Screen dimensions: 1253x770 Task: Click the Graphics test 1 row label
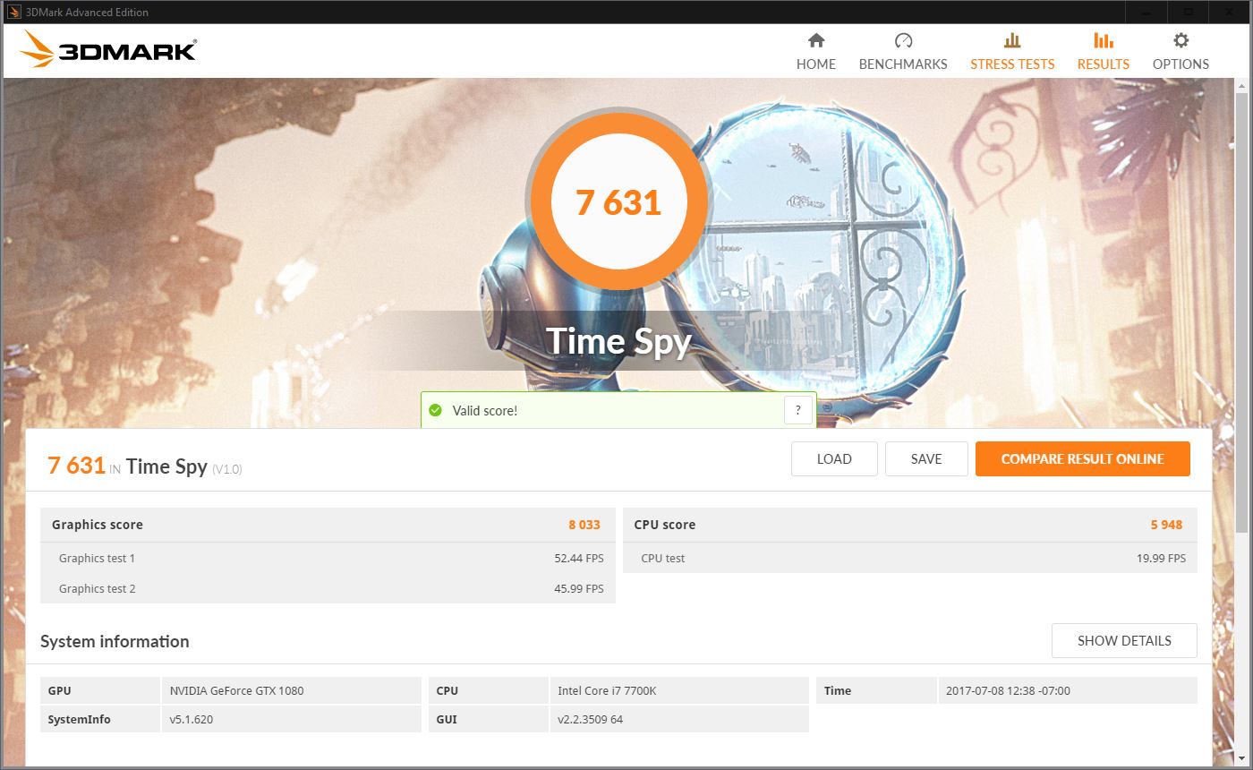(97, 558)
